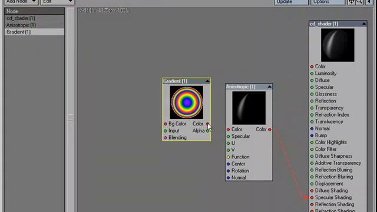Screen dimensions: 377x212
Task: Click the Translucency input dot on cd_shader
Action: (x=312, y=122)
